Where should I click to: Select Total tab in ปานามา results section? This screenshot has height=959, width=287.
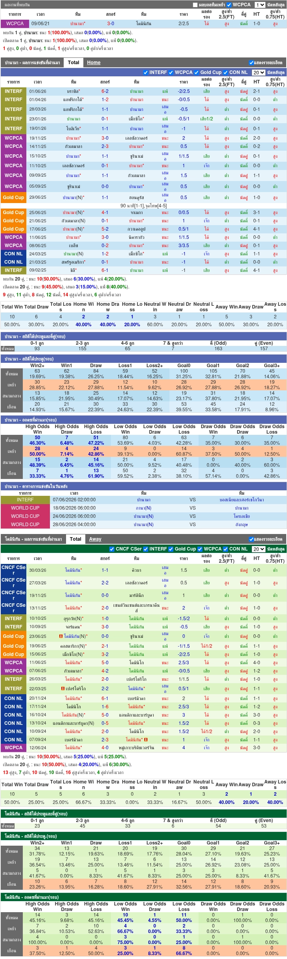point(74,63)
